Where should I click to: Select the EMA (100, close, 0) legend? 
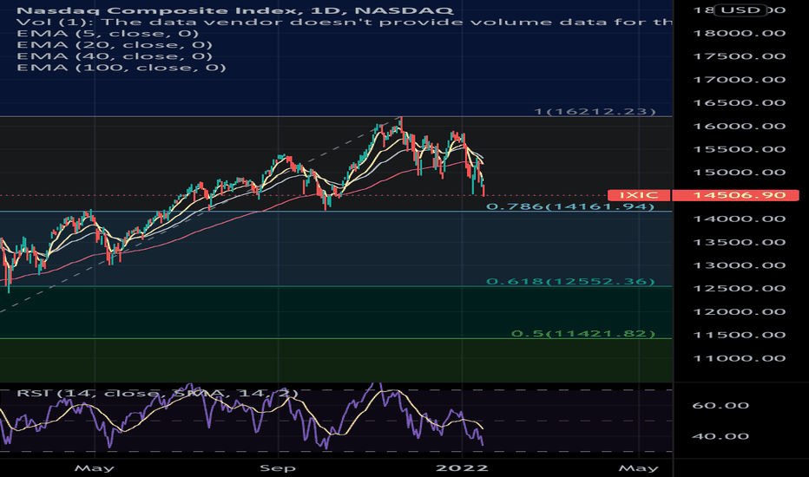click(122, 68)
